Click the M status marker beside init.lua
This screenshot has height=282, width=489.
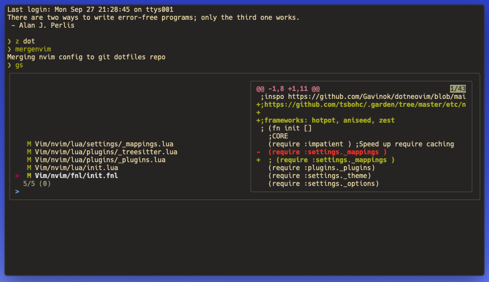point(29,168)
